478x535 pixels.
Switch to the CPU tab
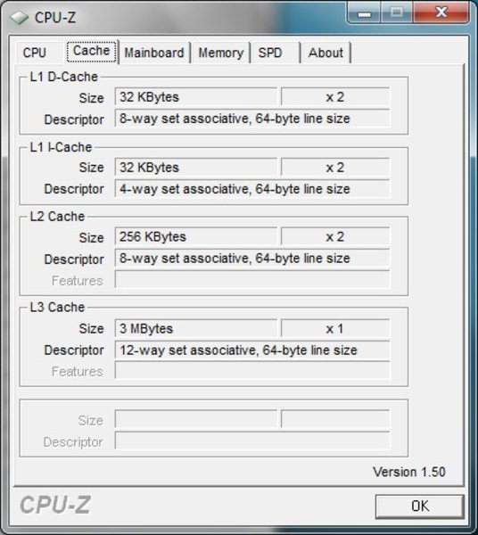tap(35, 53)
